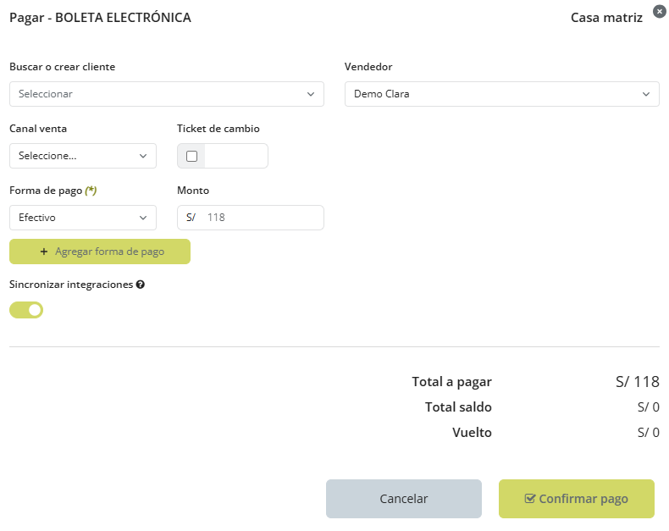Screen dimensions: 669x531
Task: Expand the Forma de pago Efectivo dropdown
Action: pyautogui.click(x=83, y=218)
